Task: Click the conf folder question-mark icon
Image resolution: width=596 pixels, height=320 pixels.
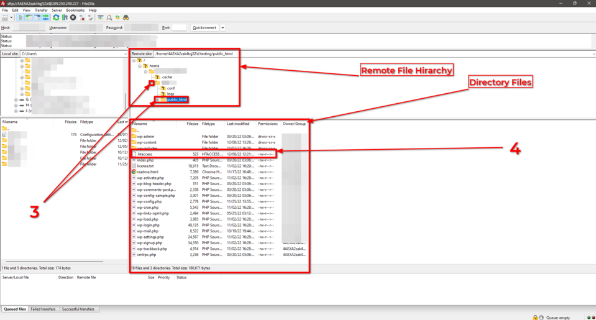Action: tap(163, 88)
